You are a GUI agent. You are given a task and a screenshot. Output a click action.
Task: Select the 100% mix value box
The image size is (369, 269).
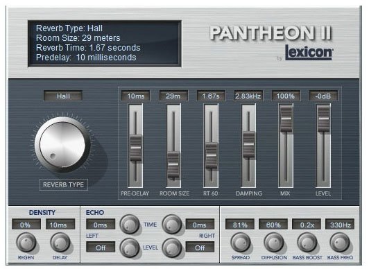coord(286,96)
